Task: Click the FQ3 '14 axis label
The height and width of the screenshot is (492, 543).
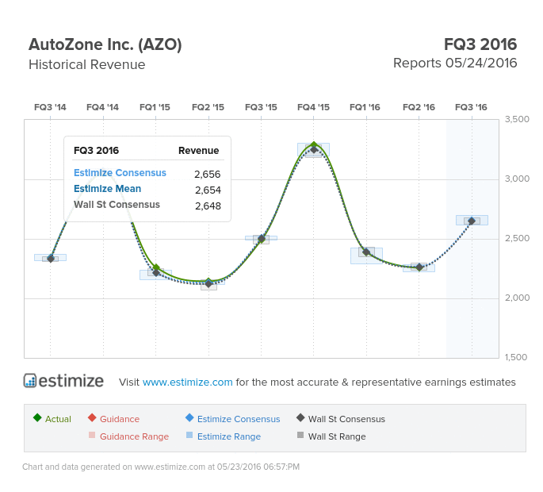Action: click(x=50, y=107)
